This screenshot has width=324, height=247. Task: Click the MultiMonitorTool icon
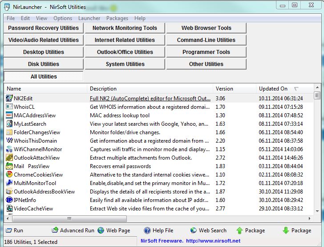[x=9, y=183]
